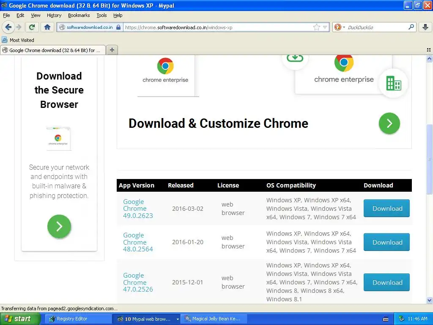Go to the Home page icon
Screen dimensions: 433x325
(x=47, y=27)
